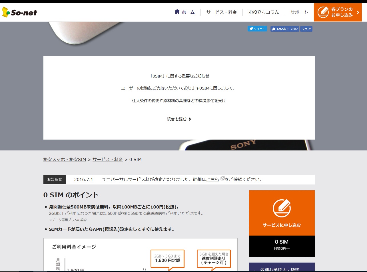Viewport: 367px width, 272px height.
Task: Share via the Twitter ツイート button
Action: pos(257,29)
